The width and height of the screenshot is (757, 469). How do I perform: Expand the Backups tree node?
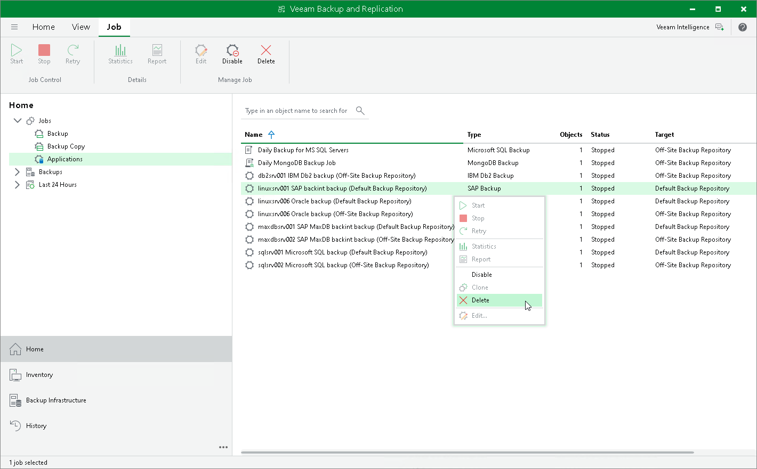(x=17, y=172)
